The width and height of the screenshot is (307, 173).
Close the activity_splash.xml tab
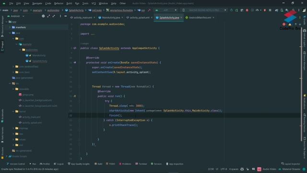152,17
